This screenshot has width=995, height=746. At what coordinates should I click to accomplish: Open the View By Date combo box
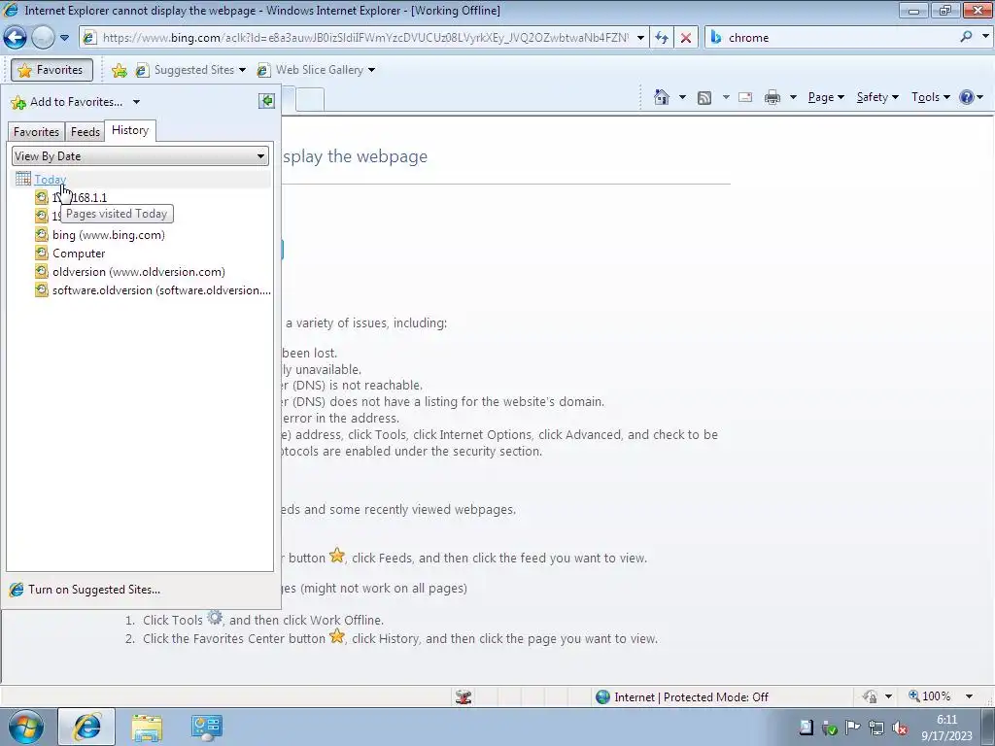click(140, 156)
